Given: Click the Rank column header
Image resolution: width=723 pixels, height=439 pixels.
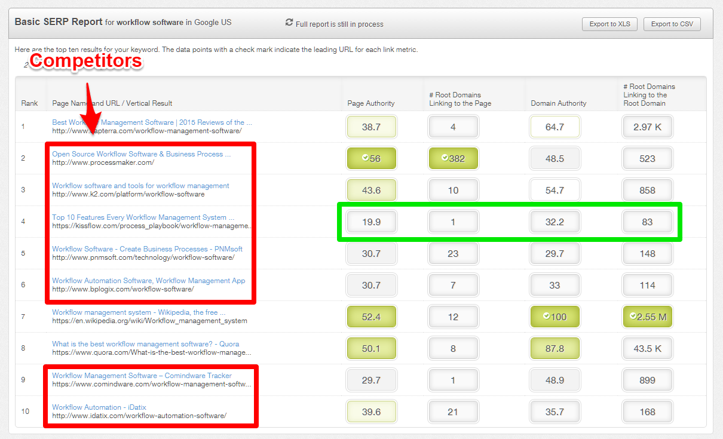Looking at the screenshot, I should click(x=29, y=103).
